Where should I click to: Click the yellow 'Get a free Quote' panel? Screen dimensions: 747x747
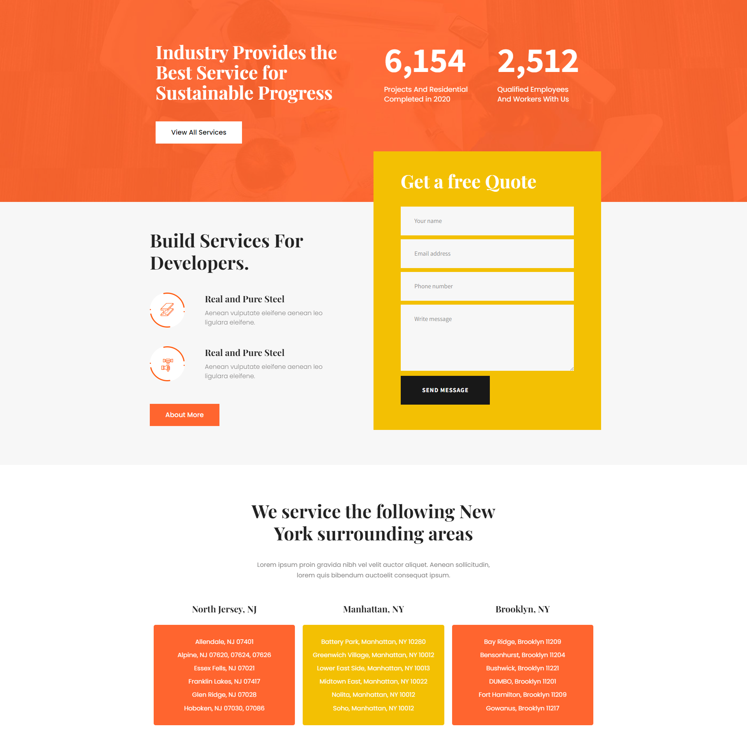[488, 290]
